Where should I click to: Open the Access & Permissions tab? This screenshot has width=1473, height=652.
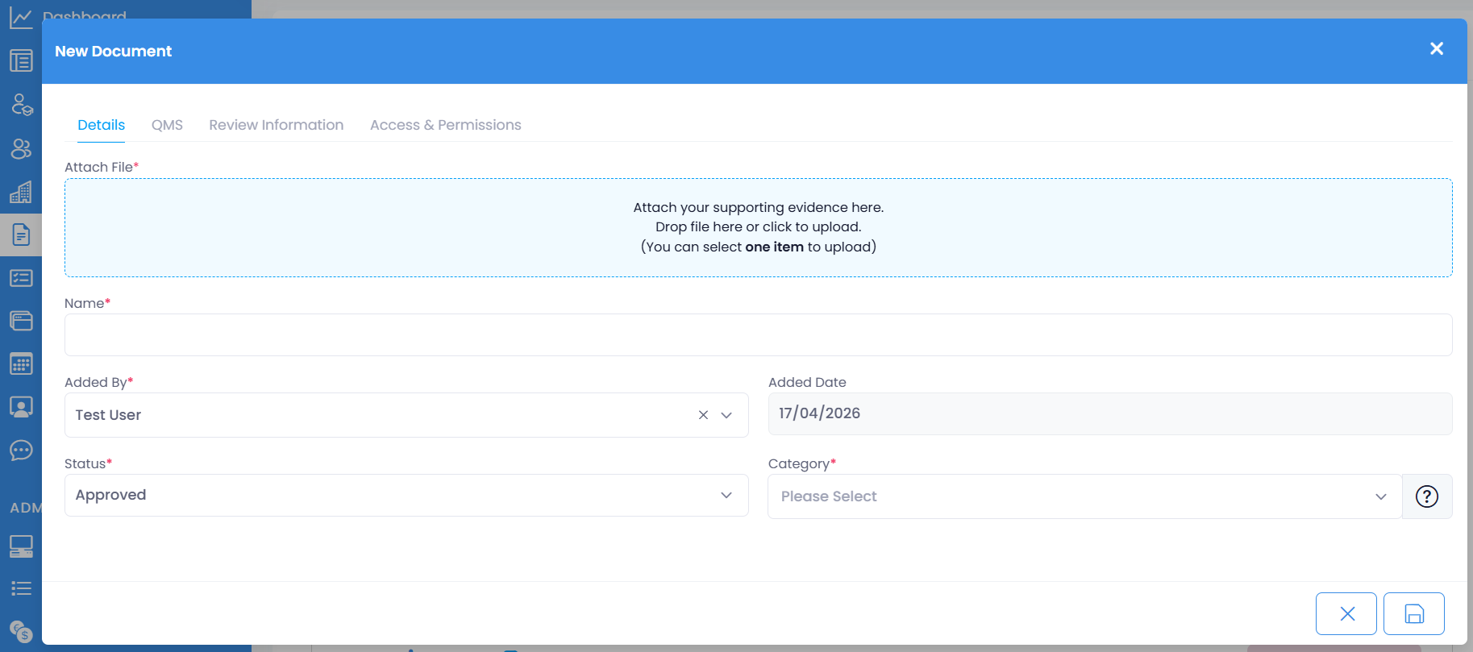coord(445,125)
